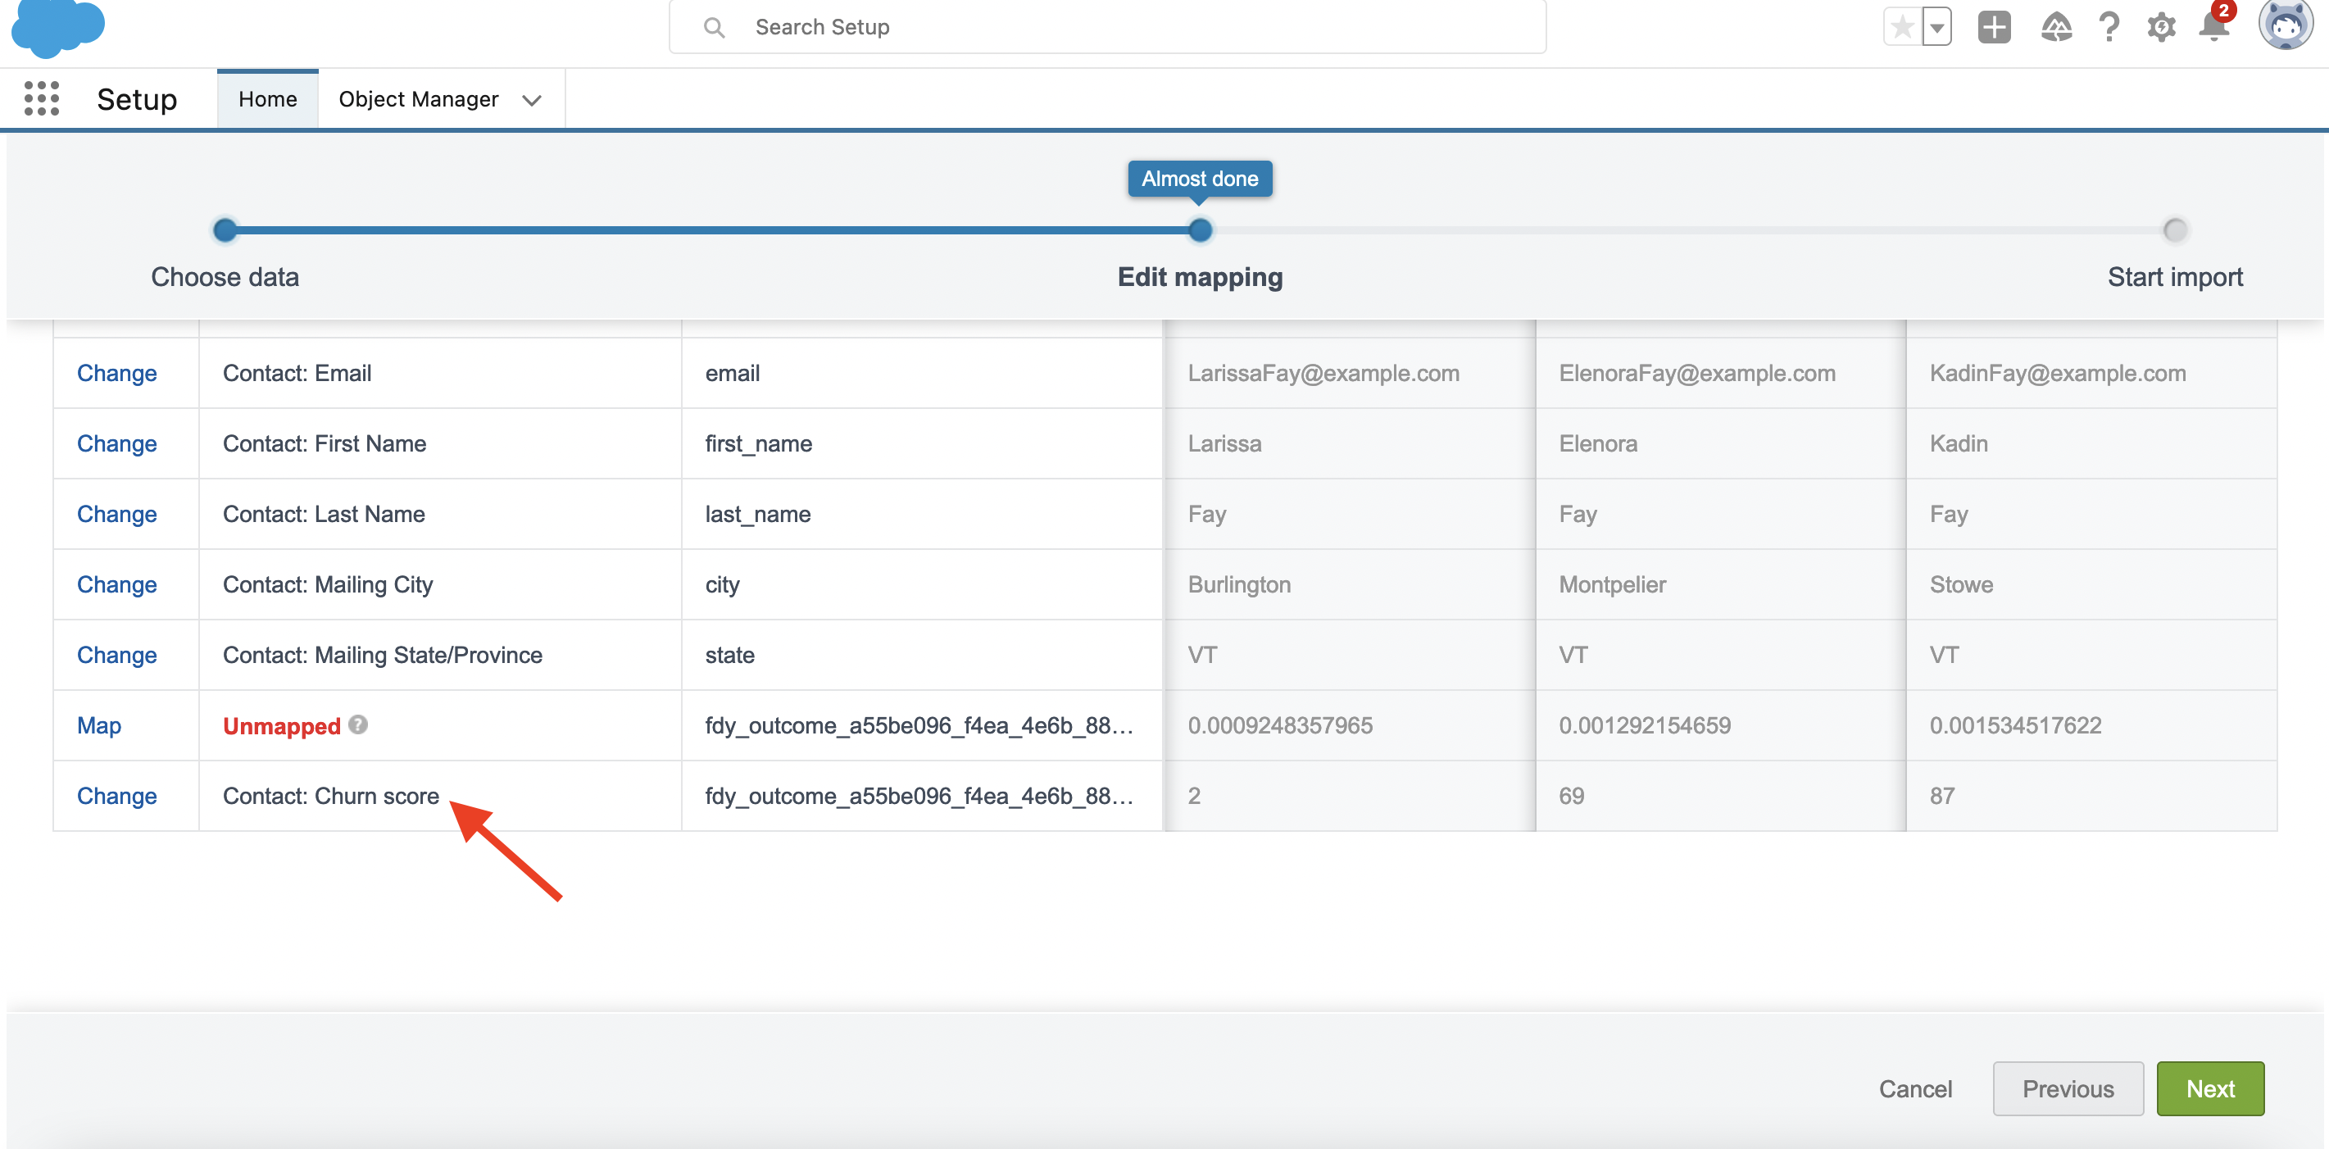2329x1149 pixels.
Task: Select the 0.001534517622 value cell
Action: [x=2091, y=725]
